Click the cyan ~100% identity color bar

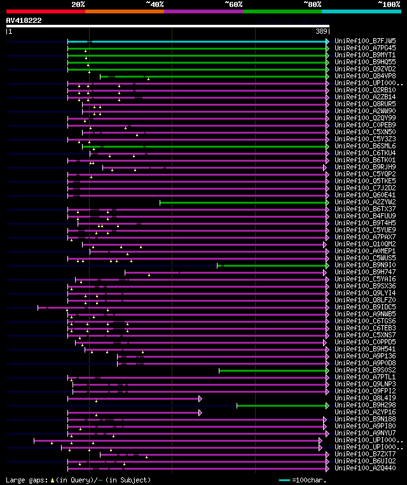point(361,11)
